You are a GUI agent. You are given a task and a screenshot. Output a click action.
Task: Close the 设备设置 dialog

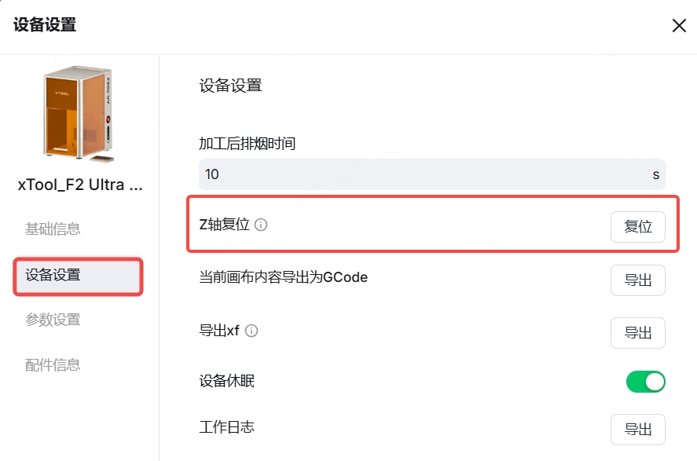pos(679,26)
